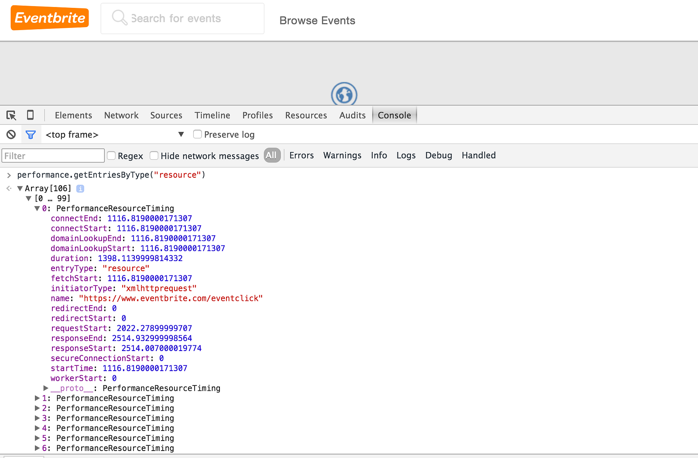The image size is (698, 458).
Task: Enable the Preserve log checkbox
Action: [x=198, y=134]
